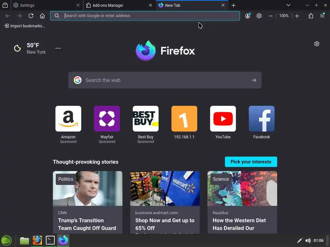Screen dimensions: 330x247
Task: Open toolbar settings gear icon
Action: [x=259, y=16]
